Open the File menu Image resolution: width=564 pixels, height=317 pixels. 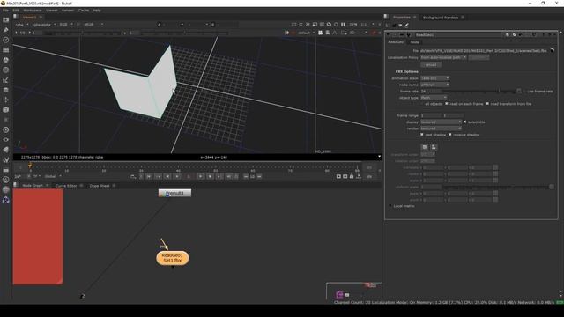click(6, 11)
